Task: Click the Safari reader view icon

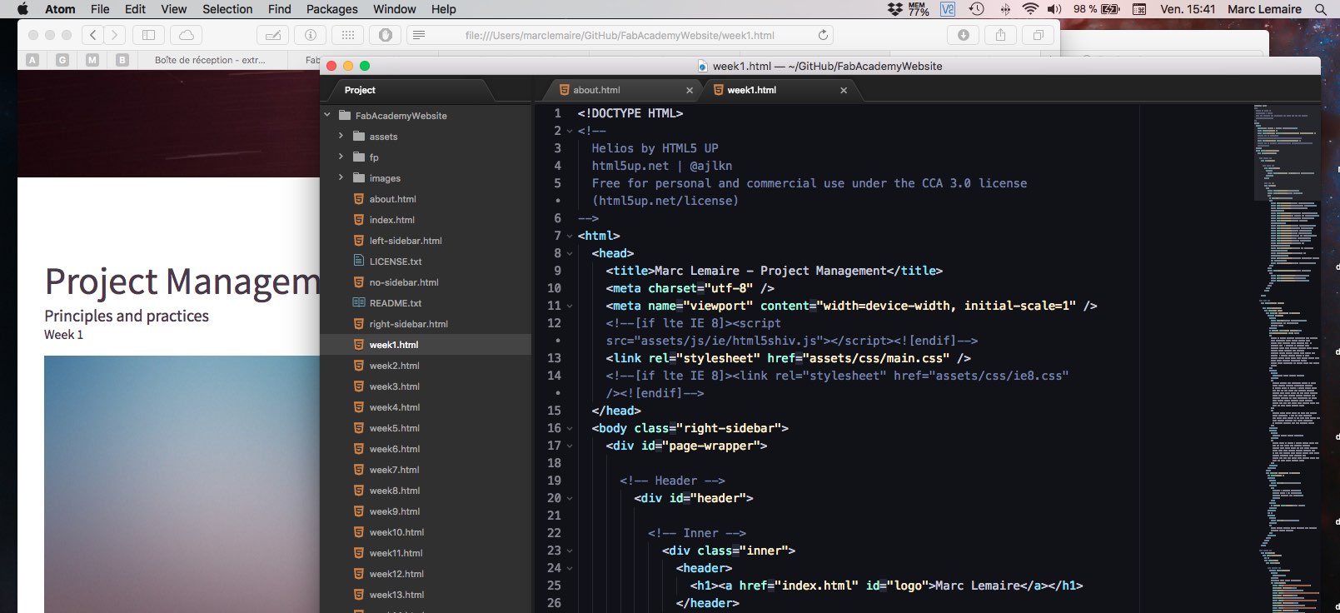Action: [x=419, y=35]
